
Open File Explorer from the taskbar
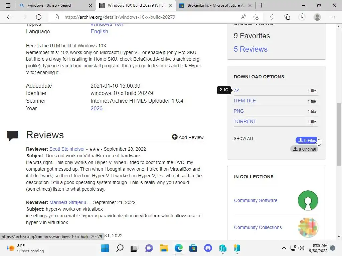point(164,248)
